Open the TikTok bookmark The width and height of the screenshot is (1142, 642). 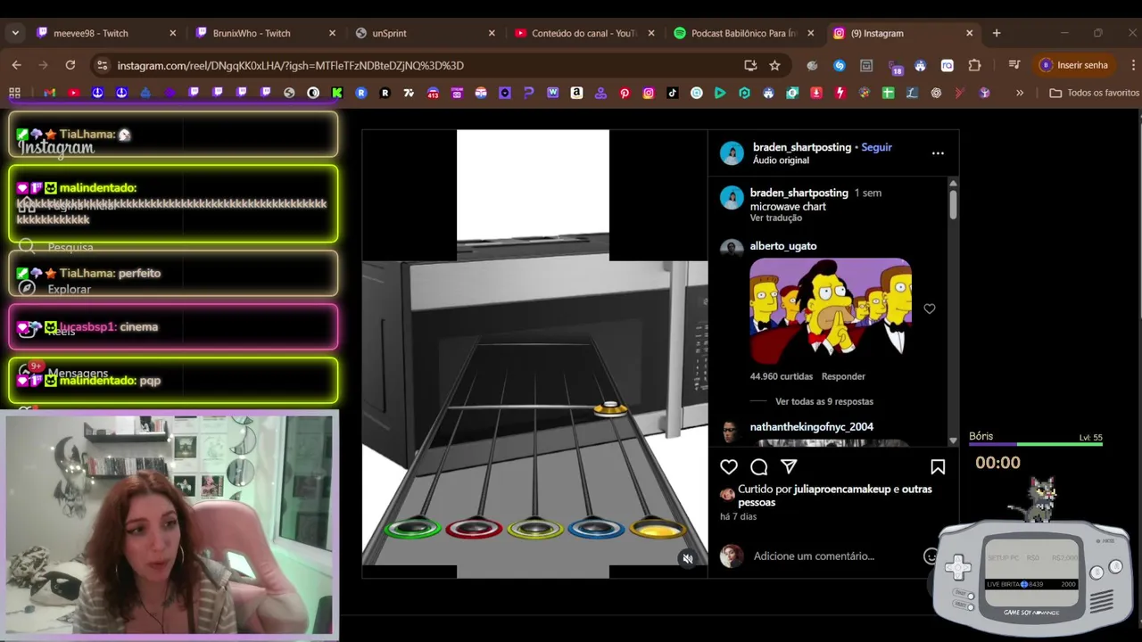click(673, 93)
